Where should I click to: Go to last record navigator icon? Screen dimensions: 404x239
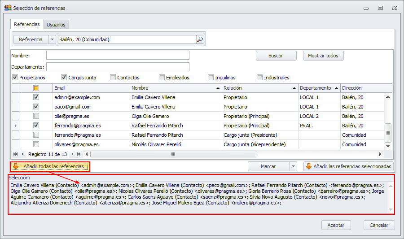79,154
